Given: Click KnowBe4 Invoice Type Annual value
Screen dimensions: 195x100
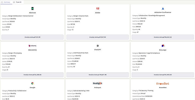Looking at the screenshot, I should coord(143,93).
